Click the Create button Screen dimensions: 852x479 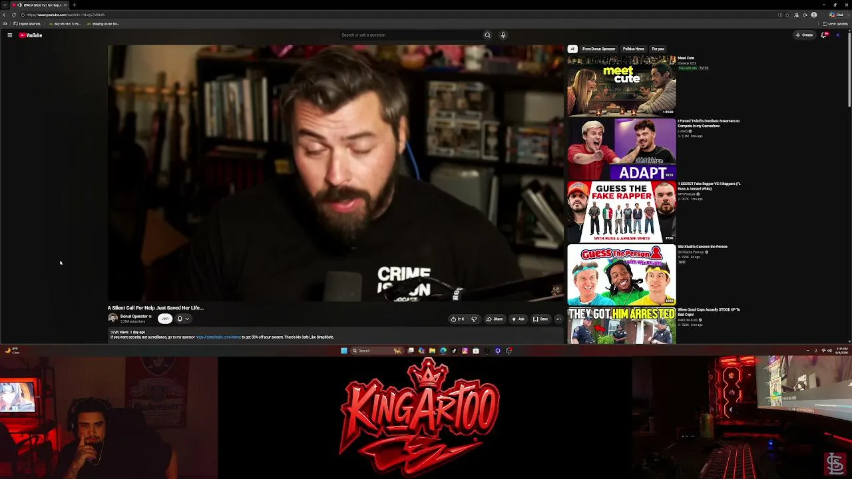(x=804, y=35)
